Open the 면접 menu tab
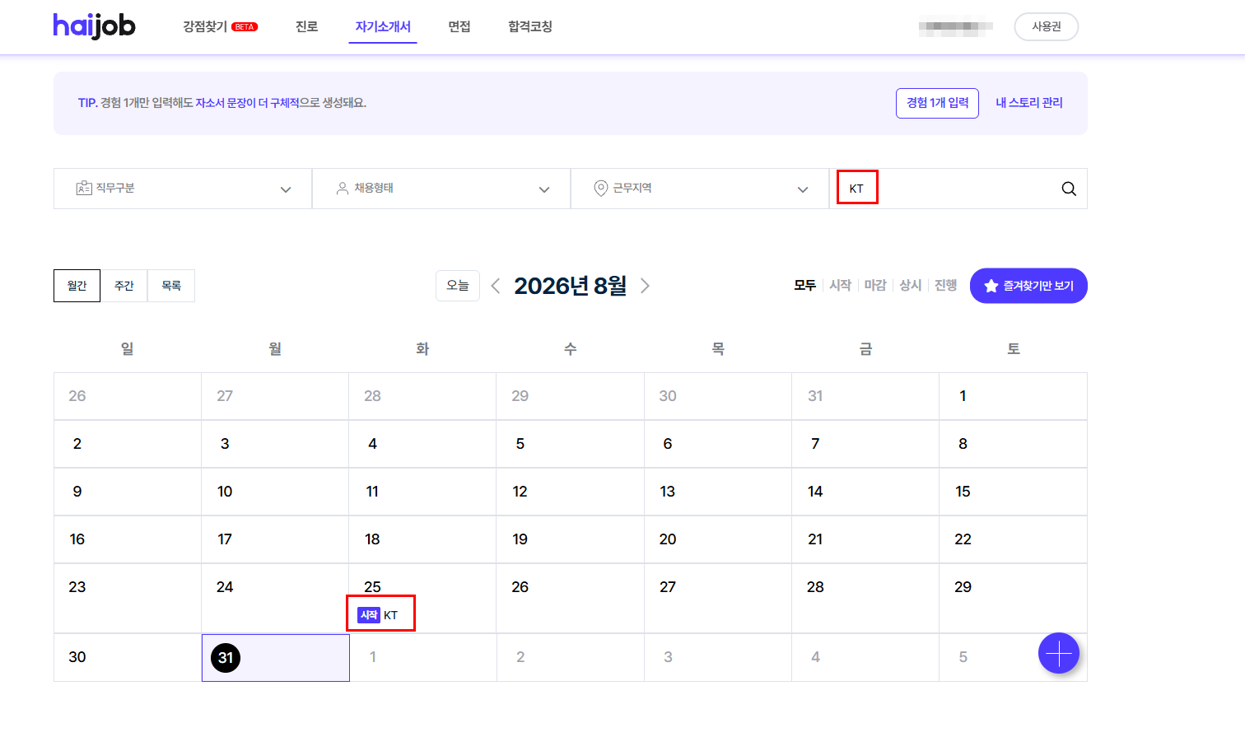The image size is (1245, 737). (x=459, y=26)
